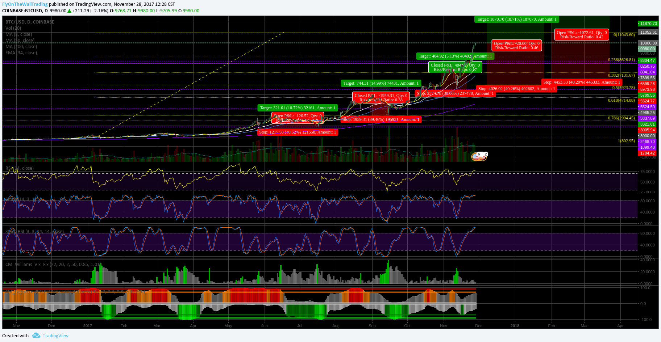Click the COINBASE:BTCUSD, D symbol header text
This screenshot has width=661, height=342.
point(25,10)
